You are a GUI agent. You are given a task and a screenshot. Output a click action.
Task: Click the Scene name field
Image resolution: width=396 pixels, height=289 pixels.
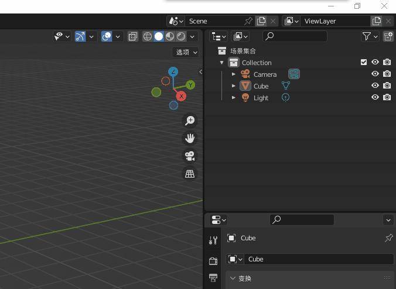click(x=214, y=21)
